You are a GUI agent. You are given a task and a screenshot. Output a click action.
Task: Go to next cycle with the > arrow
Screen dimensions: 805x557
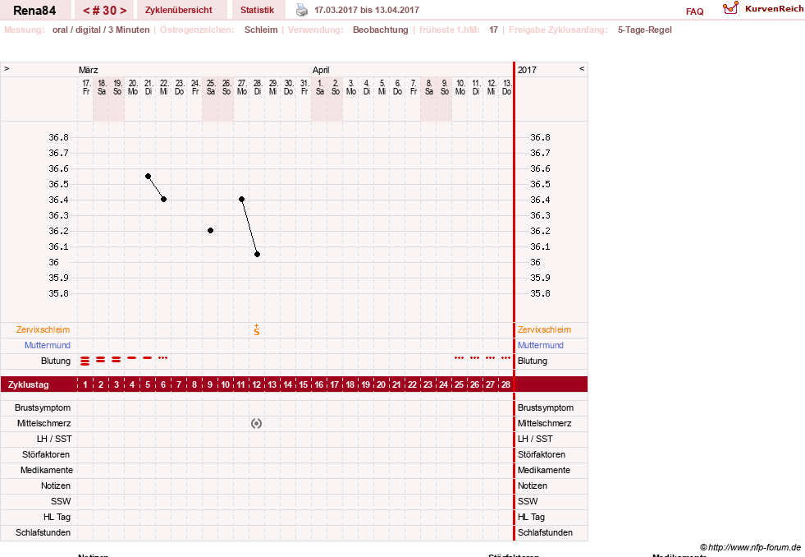(123, 11)
